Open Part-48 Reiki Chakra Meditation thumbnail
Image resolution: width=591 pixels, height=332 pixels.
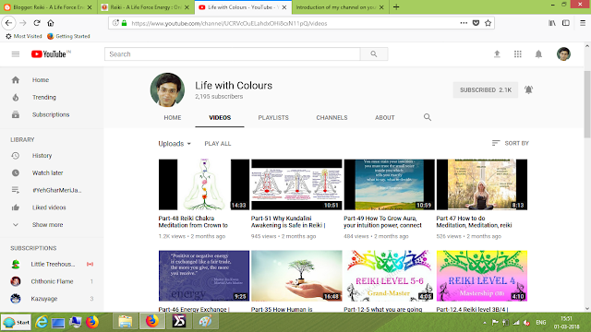pos(204,184)
